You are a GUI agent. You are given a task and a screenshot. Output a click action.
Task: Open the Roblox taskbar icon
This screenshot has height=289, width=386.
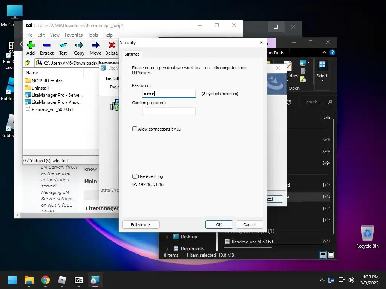pos(62,280)
